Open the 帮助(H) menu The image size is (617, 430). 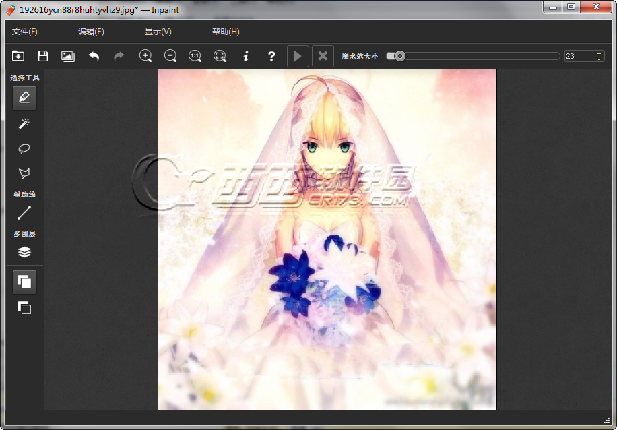[226, 32]
